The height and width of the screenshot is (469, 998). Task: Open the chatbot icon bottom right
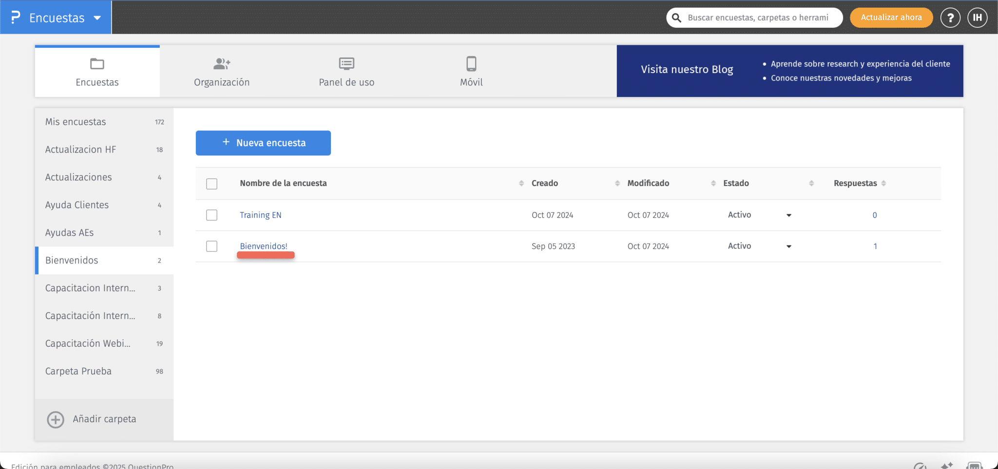[x=974, y=465]
